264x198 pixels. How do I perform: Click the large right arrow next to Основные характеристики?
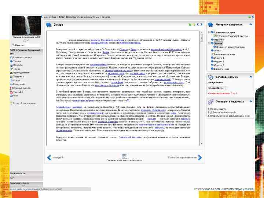[x=200, y=158]
